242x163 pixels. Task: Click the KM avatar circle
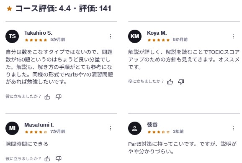pyautogui.click(x=135, y=36)
